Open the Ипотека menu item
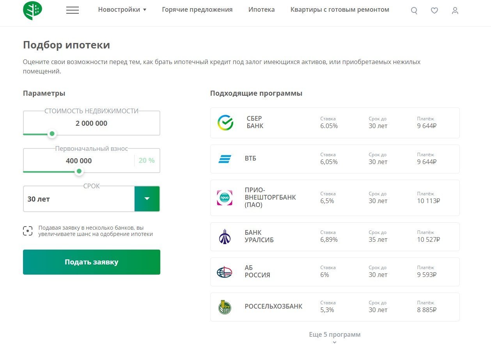This screenshot has width=491, height=350. [261, 10]
